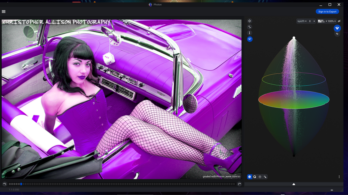348x195 pixels.
Task: Select the circular arrow scope mode
Action: click(255, 177)
